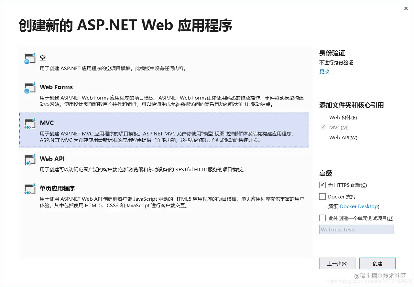
Task: Toggle 为 HTTPS 配置(C) checkbox
Action: click(x=322, y=185)
